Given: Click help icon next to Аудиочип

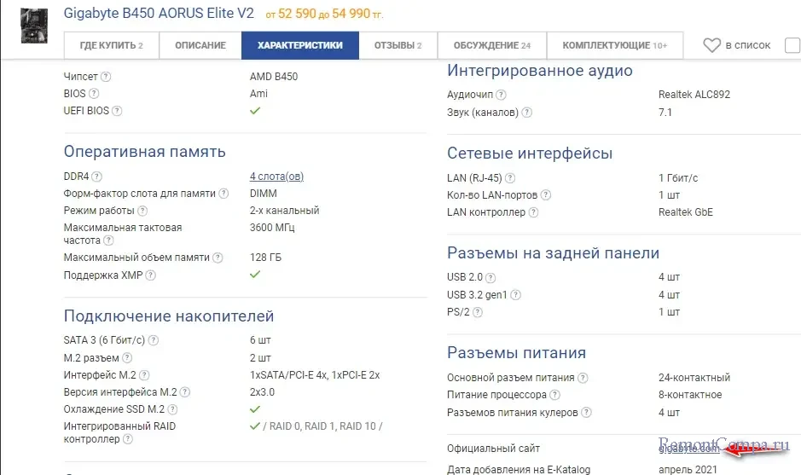Looking at the screenshot, I should (x=502, y=95).
